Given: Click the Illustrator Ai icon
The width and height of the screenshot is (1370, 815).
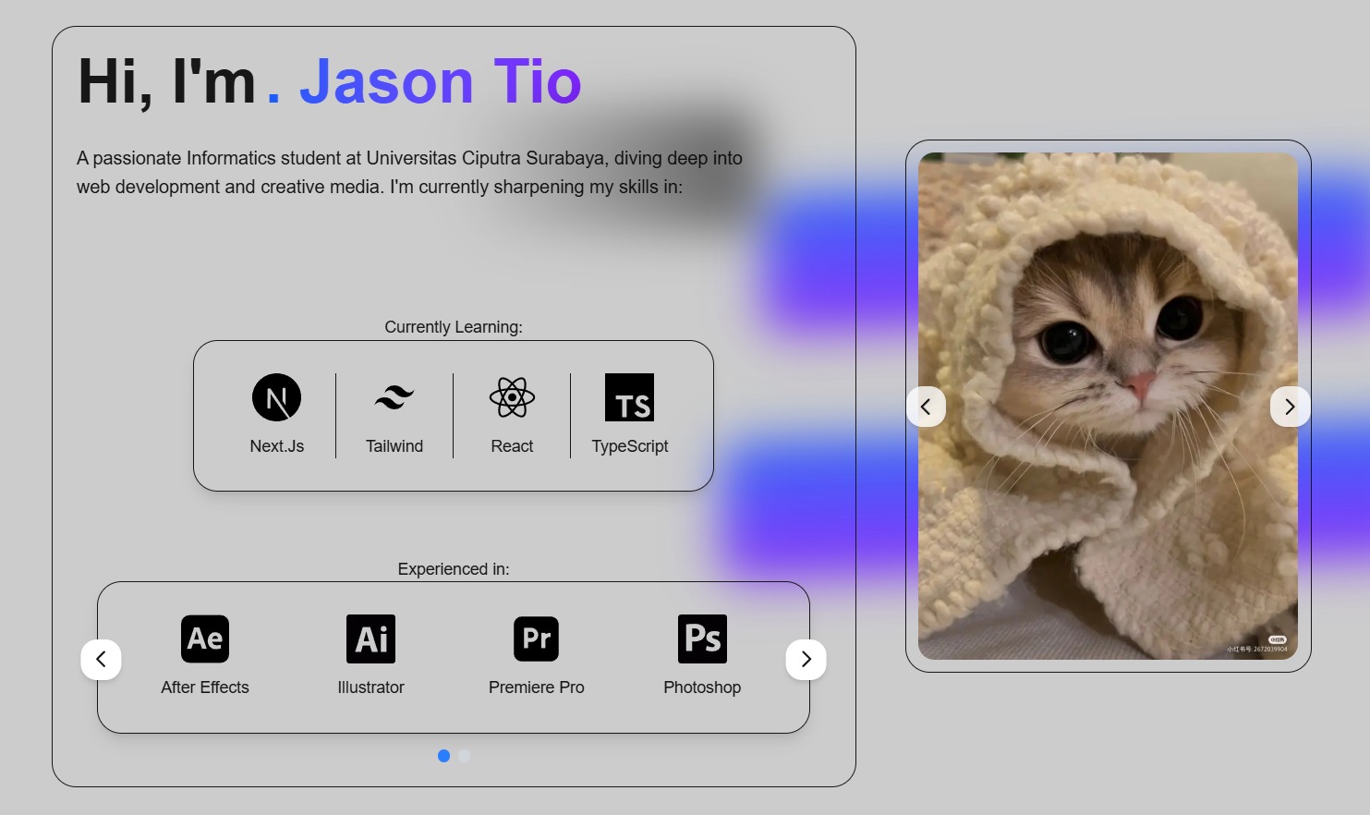Looking at the screenshot, I should (370, 639).
